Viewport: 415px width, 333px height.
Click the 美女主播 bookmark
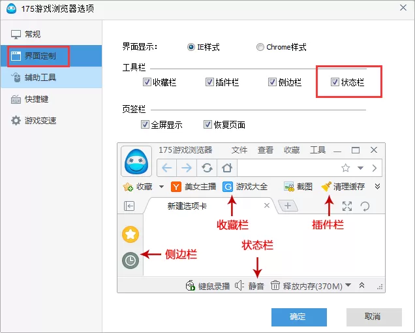[194, 187]
